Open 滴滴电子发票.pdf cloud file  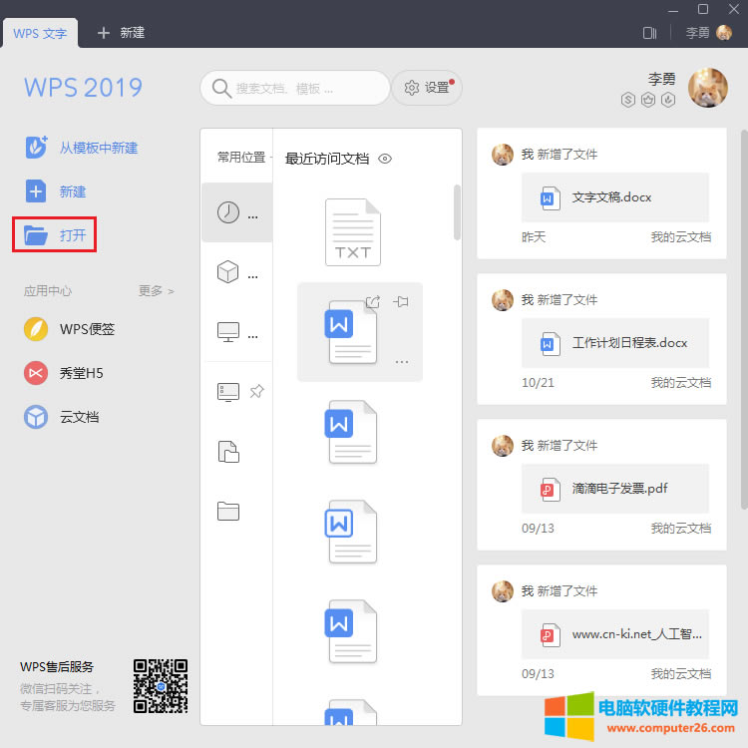click(615, 489)
